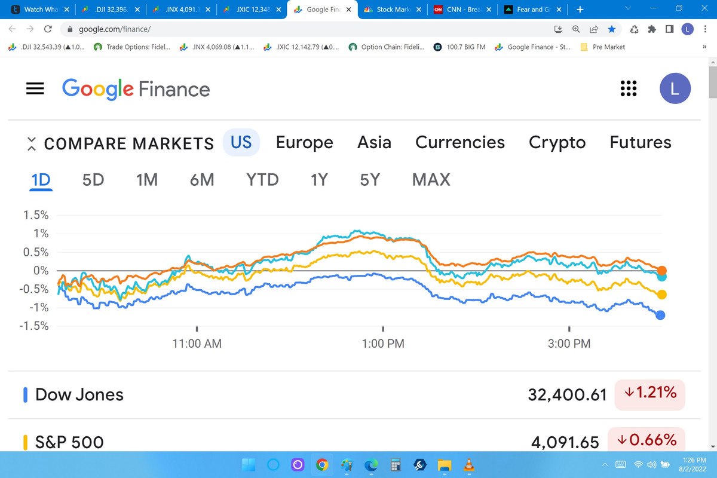The width and height of the screenshot is (717, 478).
Task: Open the .DJI 32,543.39 bookmark
Action: pos(48,47)
